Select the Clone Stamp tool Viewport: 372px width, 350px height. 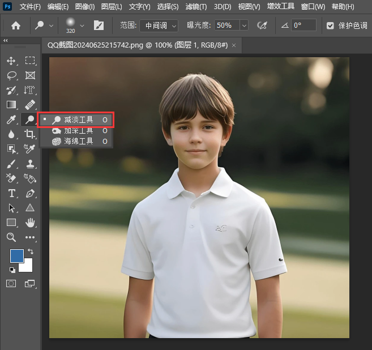click(x=30, y=164)
